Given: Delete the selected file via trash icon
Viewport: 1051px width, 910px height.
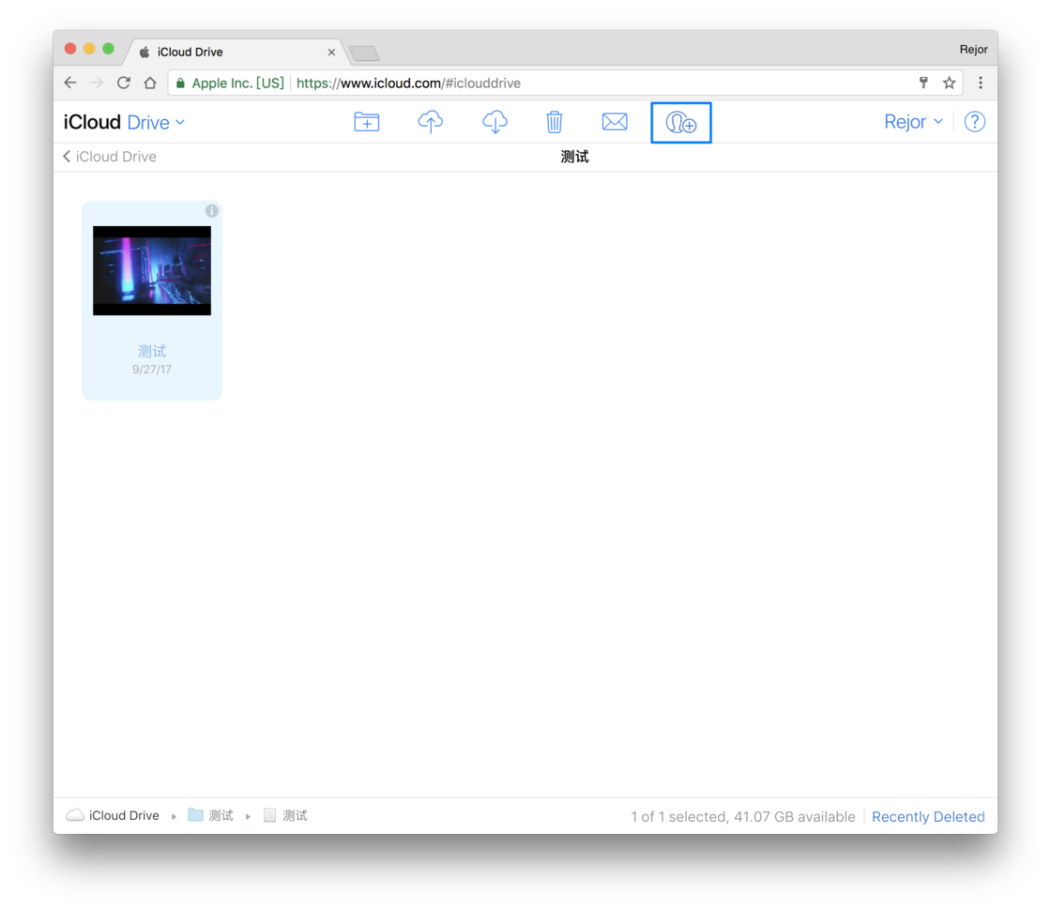Looking at the screenshot, I should (x=555, y=121).
